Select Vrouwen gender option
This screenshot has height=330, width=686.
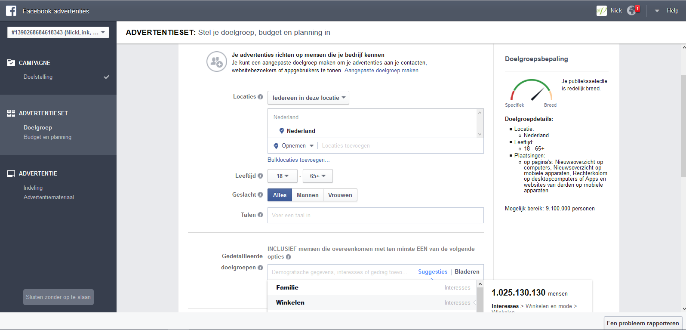340,195
